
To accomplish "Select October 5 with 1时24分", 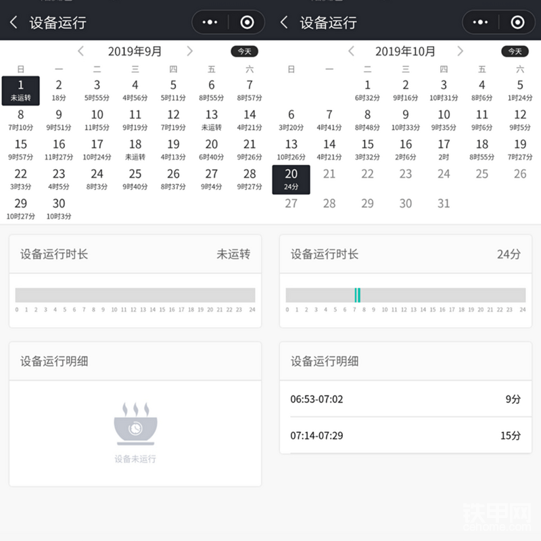I will 520,91.
